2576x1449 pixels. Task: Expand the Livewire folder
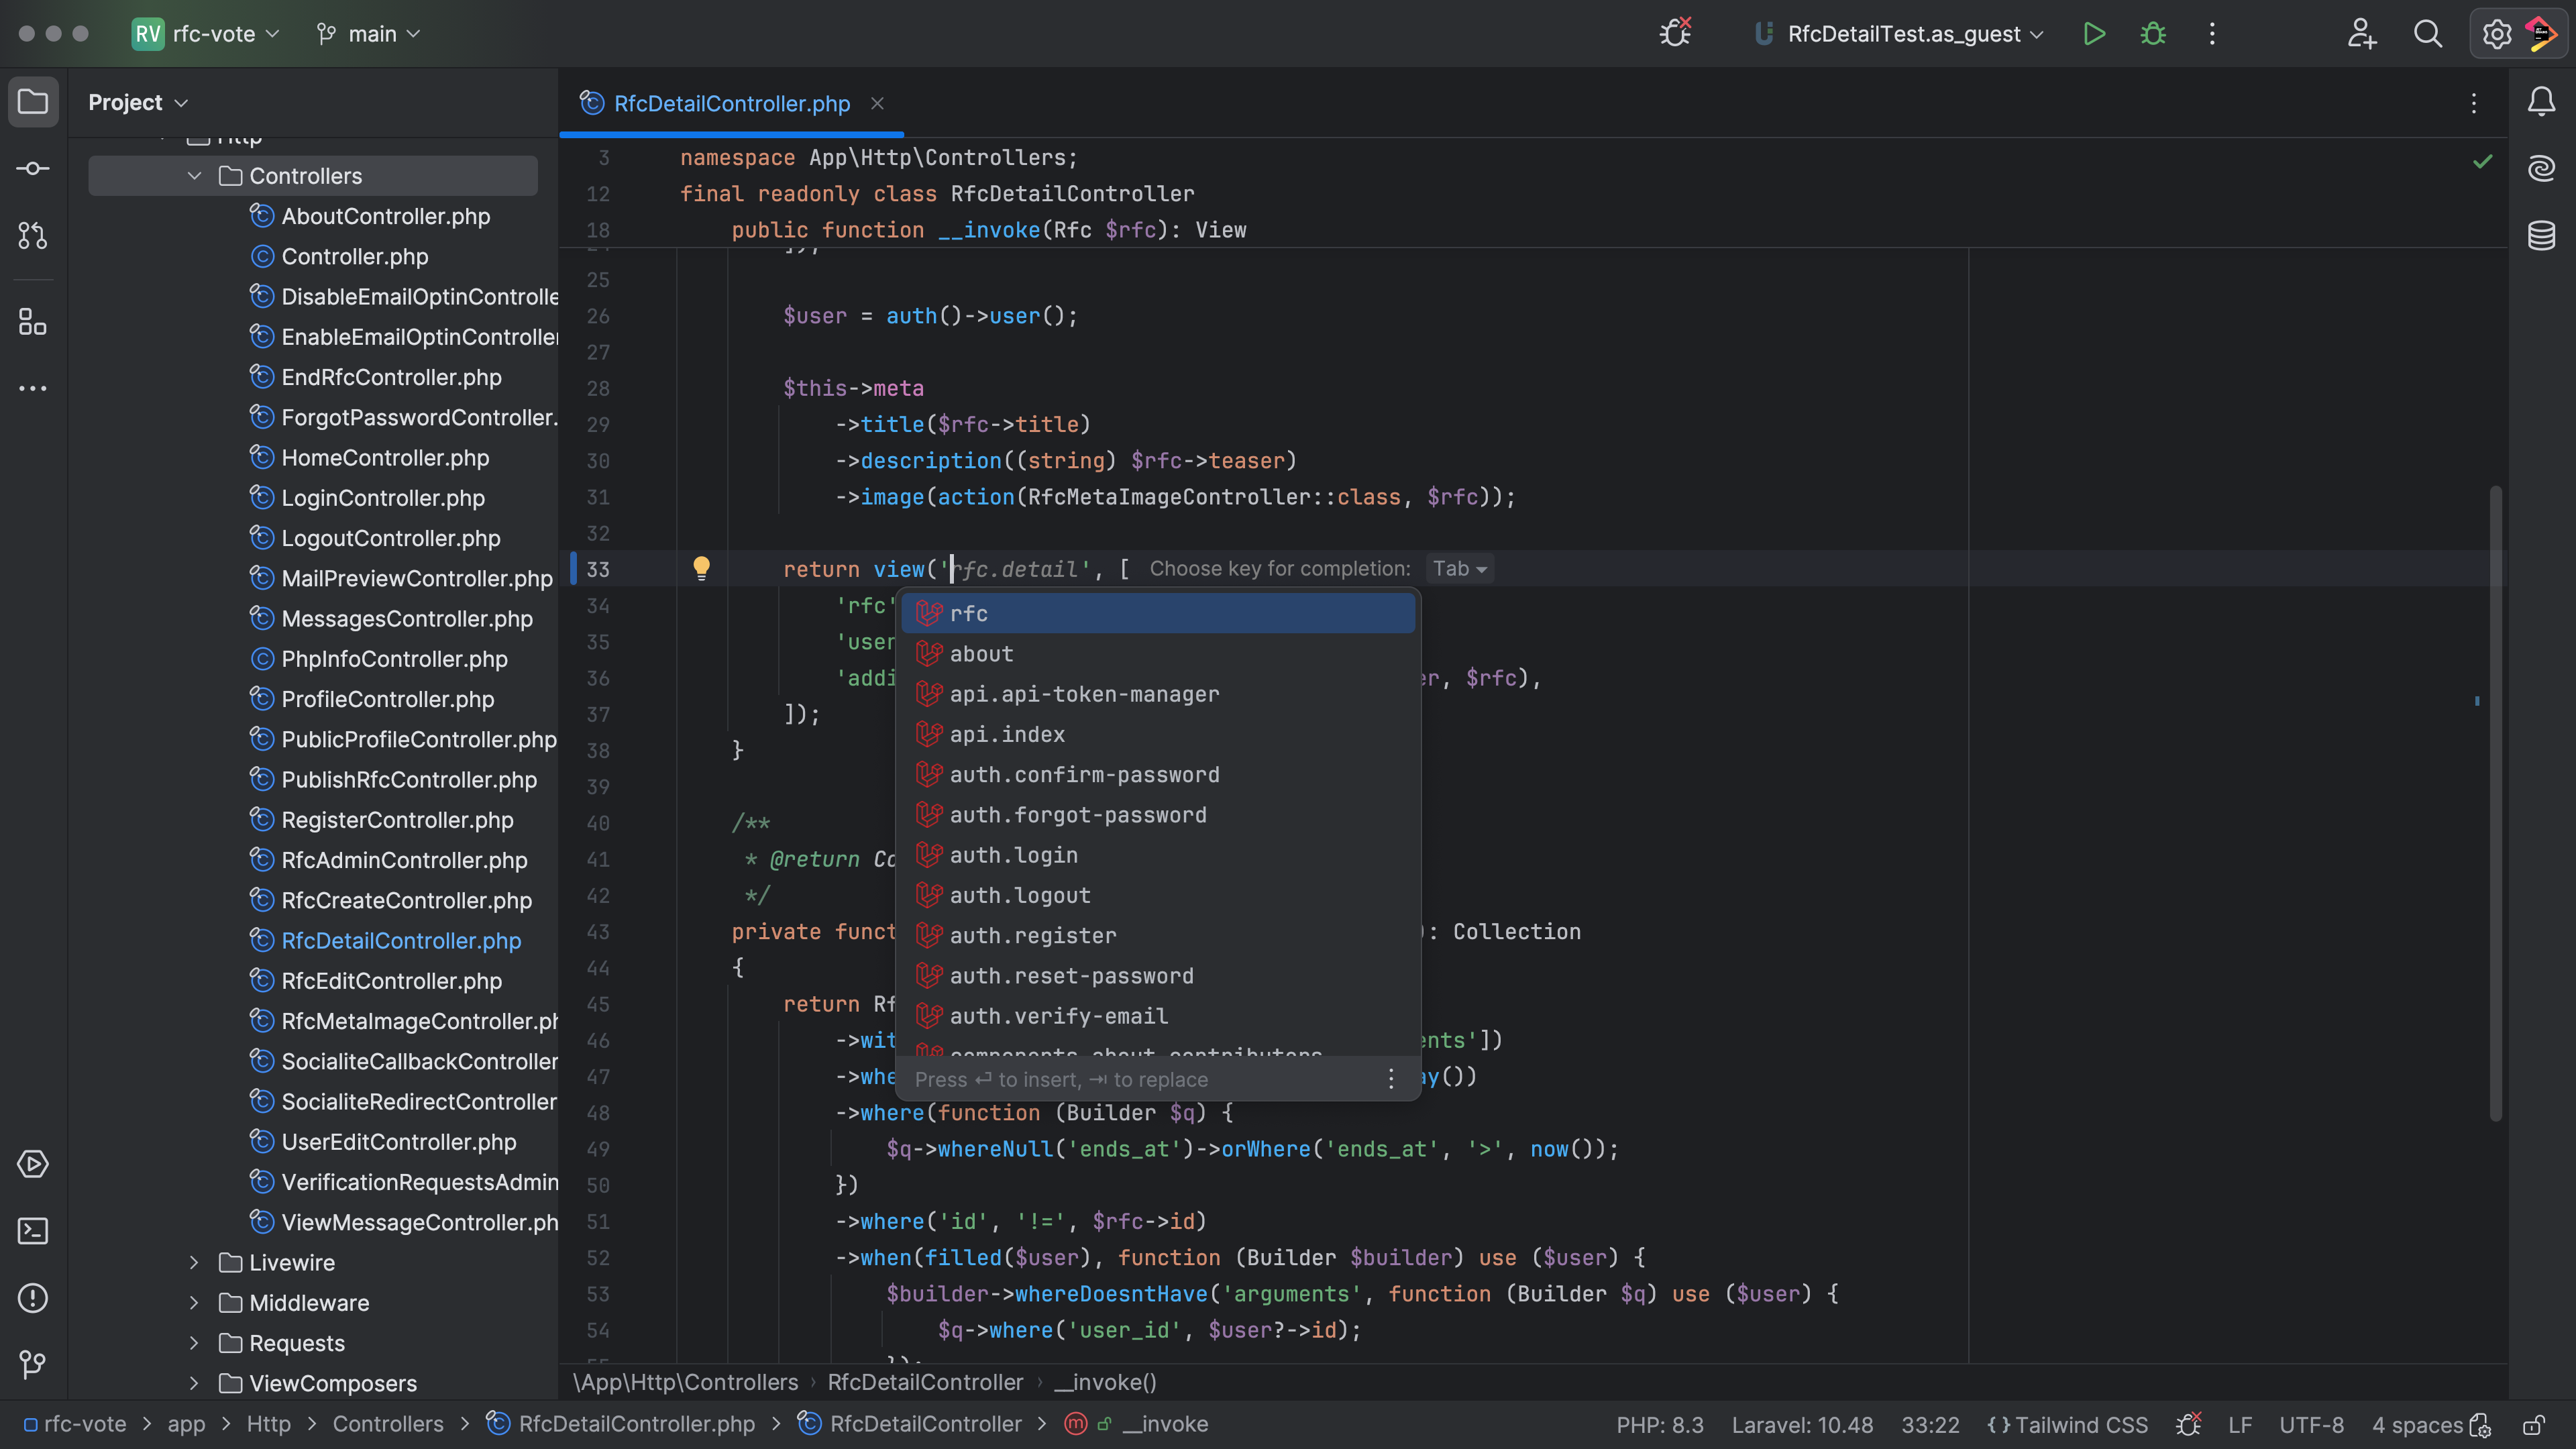pyautogui.click(x=194, y=1262)
